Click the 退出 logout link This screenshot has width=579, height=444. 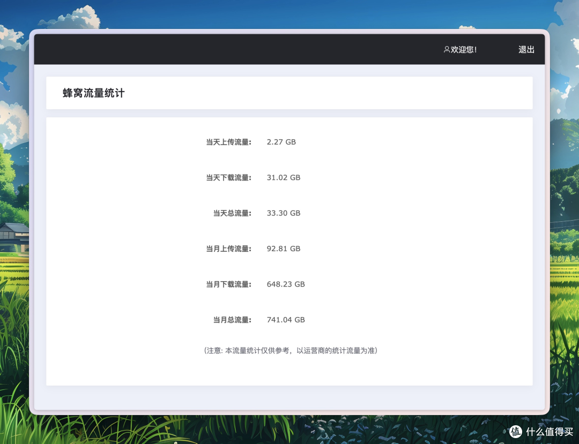pyautogui.click(x=526, y=49)
